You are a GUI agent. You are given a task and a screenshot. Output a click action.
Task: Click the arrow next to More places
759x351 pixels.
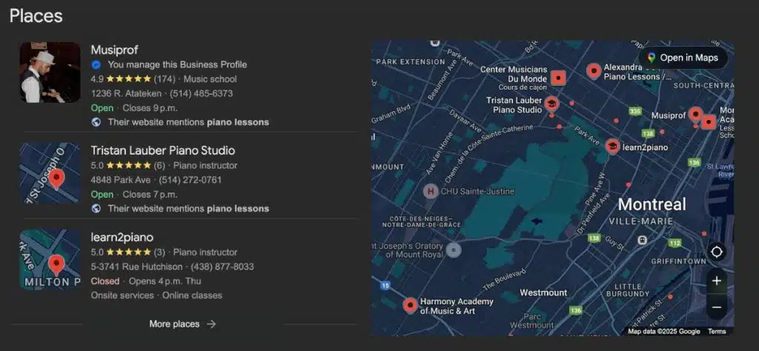click(211, 324)
